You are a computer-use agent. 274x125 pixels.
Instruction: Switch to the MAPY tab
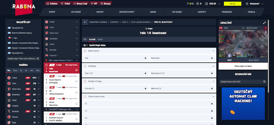pyautogui.click(x=100, y=40)
